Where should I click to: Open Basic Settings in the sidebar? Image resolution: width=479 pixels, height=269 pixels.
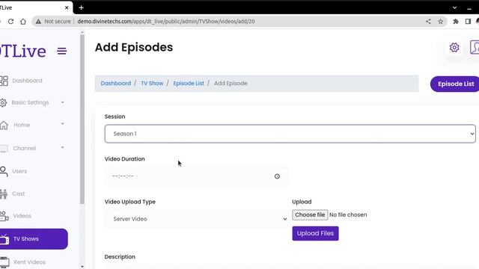30,102
